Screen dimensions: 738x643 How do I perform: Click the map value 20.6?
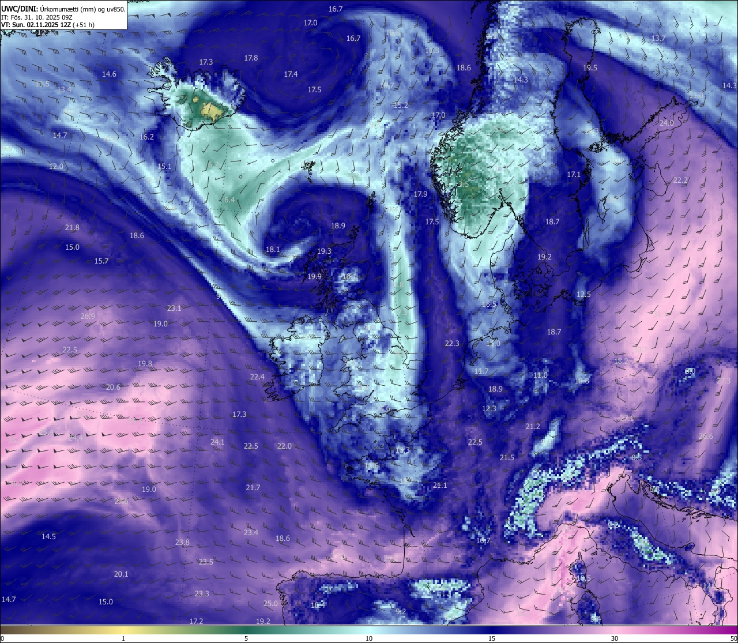point(113,387)
